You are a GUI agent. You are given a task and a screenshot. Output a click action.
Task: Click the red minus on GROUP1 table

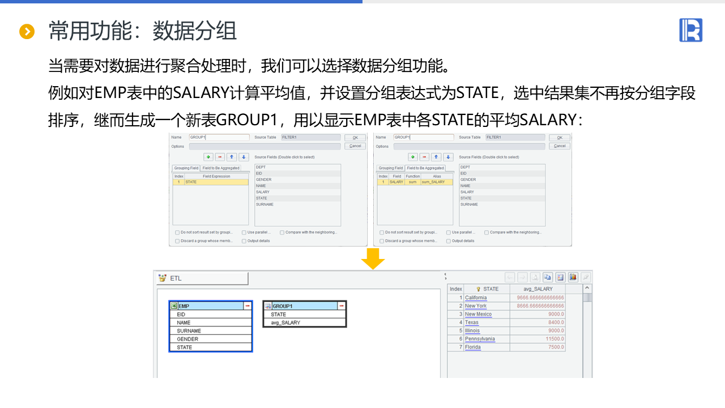341,306
